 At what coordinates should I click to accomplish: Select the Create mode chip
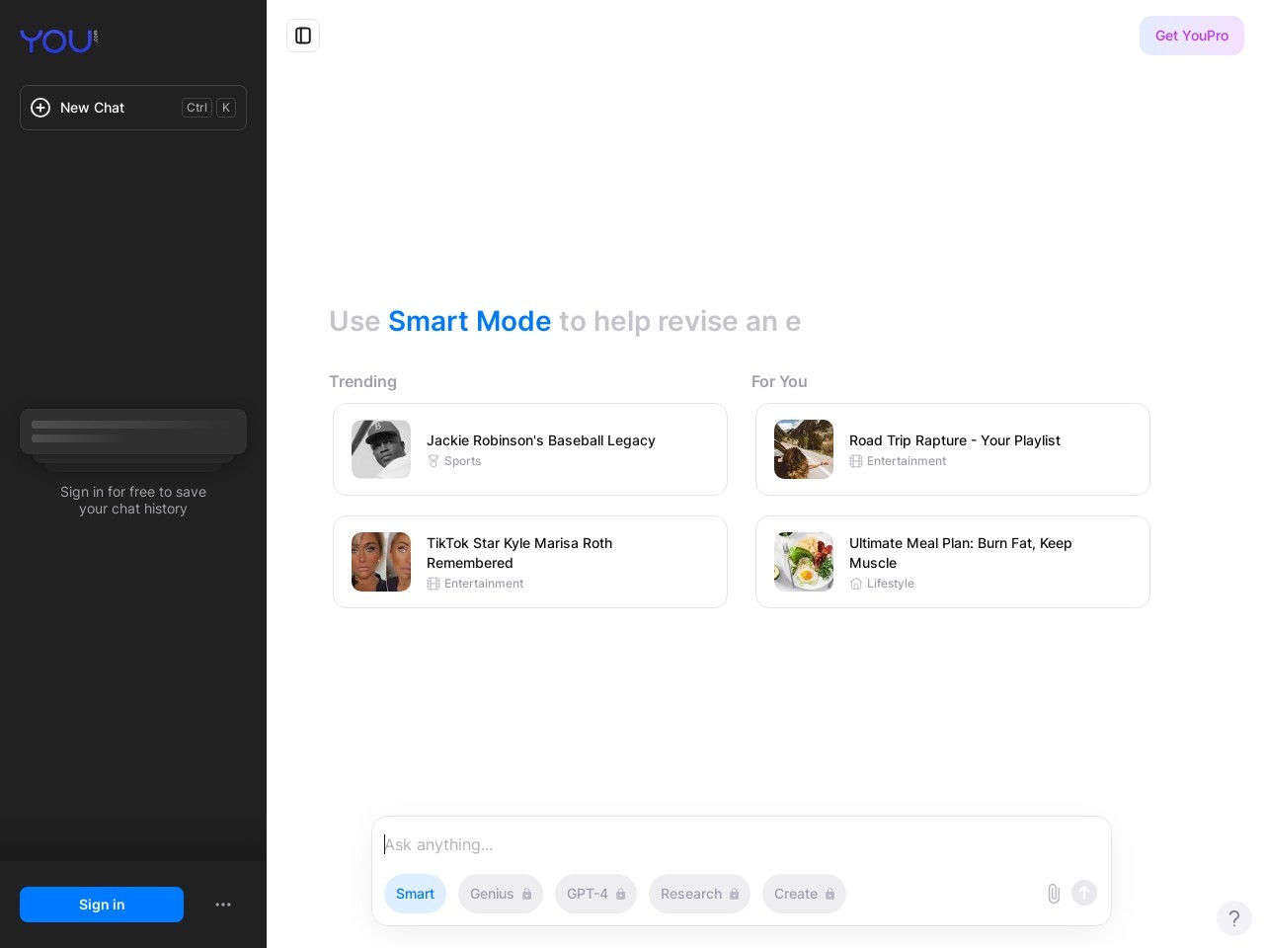(804, 894)
